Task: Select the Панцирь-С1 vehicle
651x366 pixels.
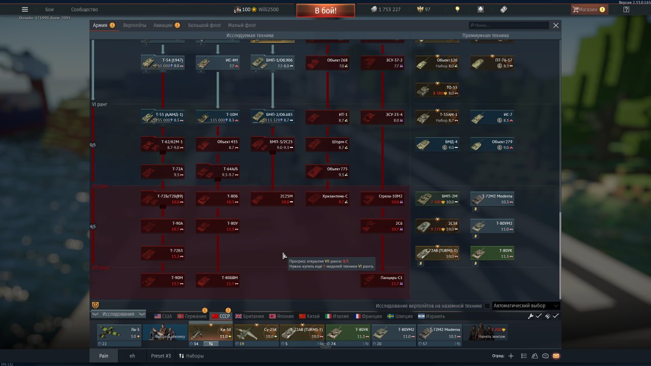Action: pyautogui.click(x=382, y=280)
